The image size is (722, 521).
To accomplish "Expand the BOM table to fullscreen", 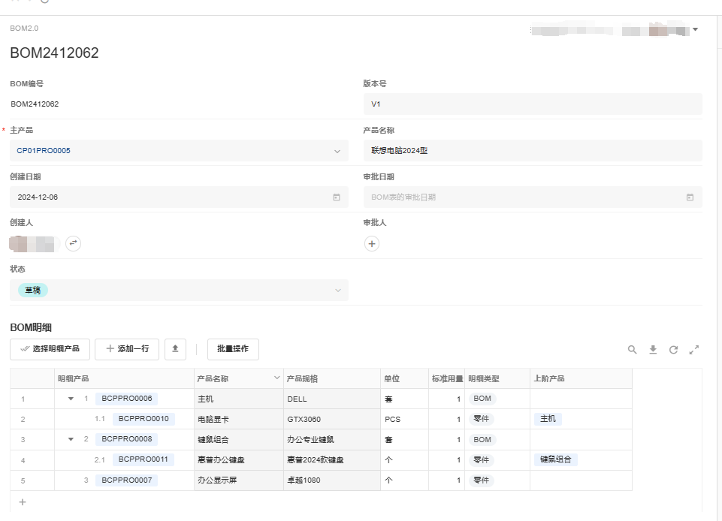I will pos(694,350).
